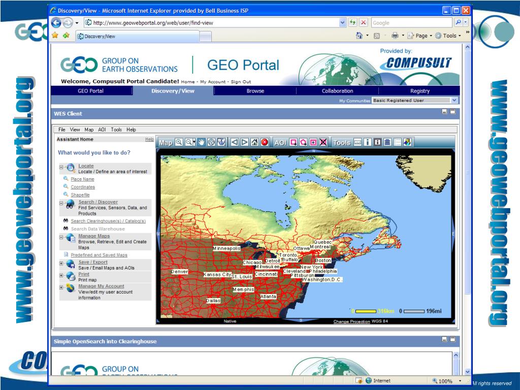The image size is (520, 390).
Task: Click the Place Name link
Action: (x=82, y=179)
